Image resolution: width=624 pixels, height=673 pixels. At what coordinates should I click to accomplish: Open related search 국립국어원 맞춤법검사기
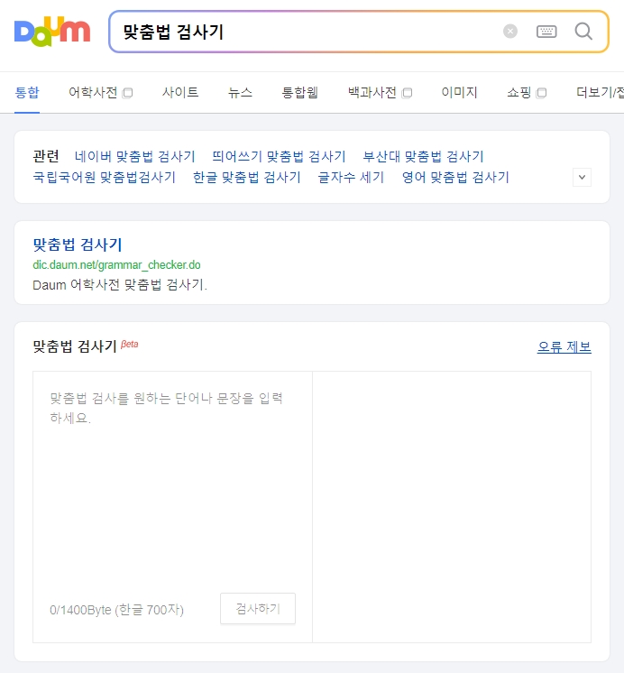pyautogui.click(x=105, y=177)
